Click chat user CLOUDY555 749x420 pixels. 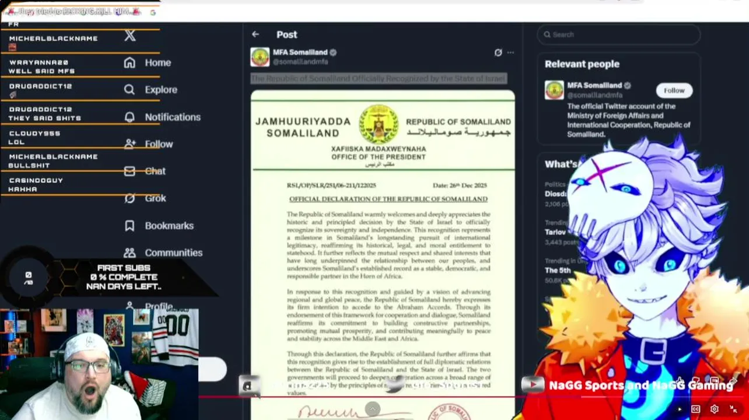click(x=34, y=133)
